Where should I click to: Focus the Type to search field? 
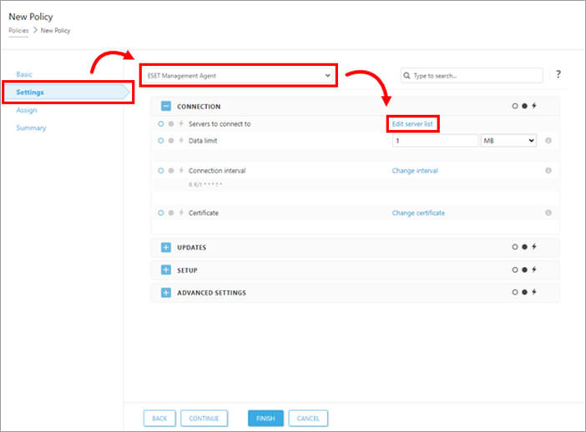472,75
